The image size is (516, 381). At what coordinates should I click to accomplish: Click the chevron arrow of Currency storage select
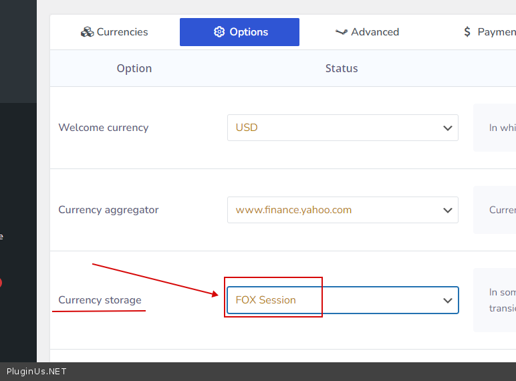(448, 301)
